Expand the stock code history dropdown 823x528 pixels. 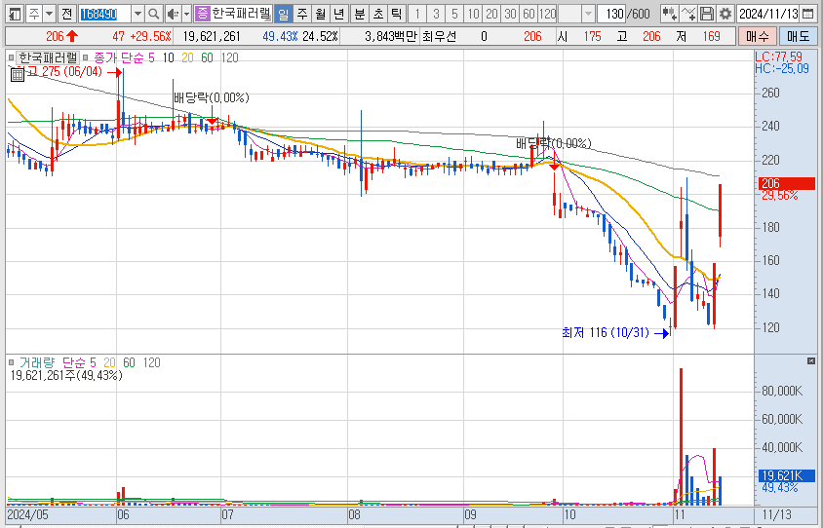point(137,14)
